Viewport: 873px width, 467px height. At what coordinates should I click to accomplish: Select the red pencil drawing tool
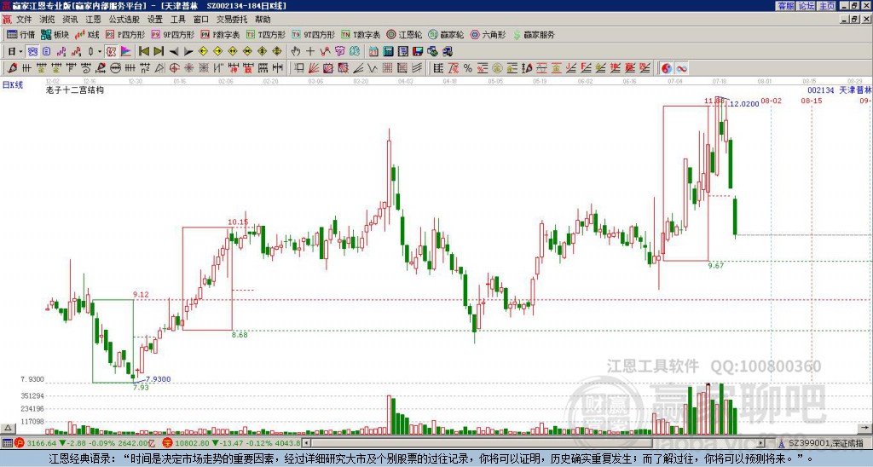tap(12, 68)
